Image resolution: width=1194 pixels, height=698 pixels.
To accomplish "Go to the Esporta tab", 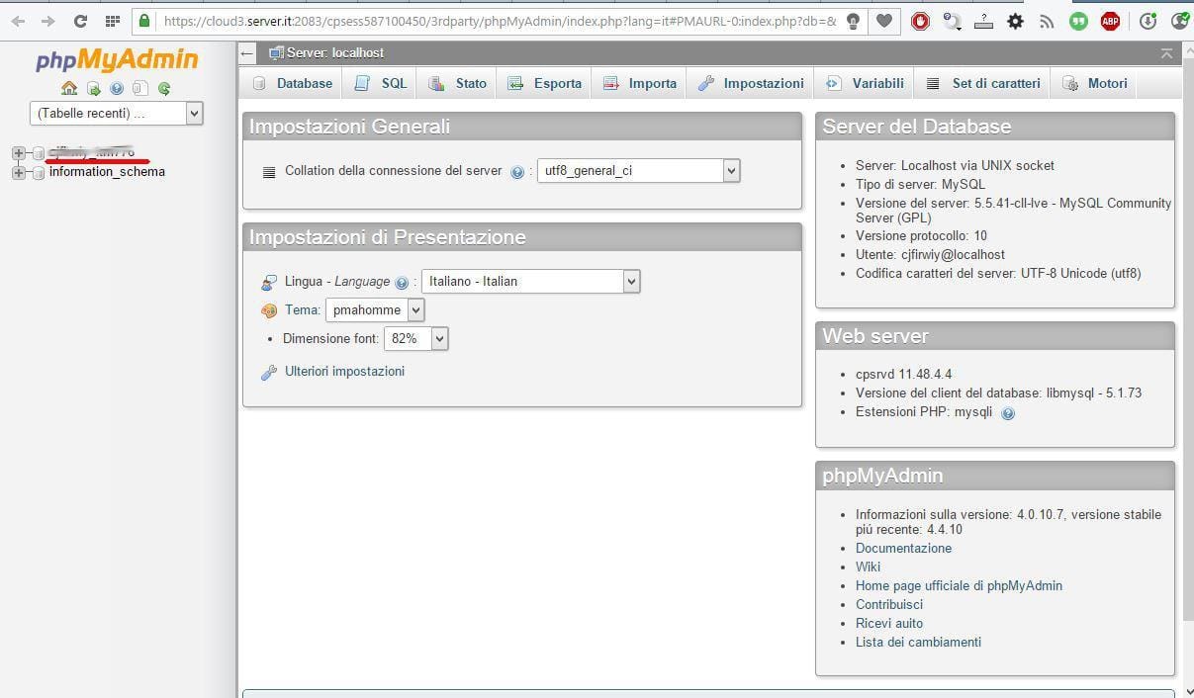I will click(544, 84).
